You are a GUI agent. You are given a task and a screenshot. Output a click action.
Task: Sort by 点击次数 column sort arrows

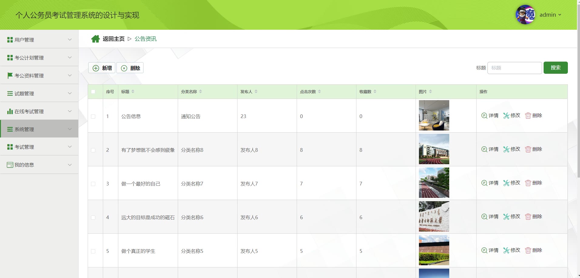(x=319, y=92)
